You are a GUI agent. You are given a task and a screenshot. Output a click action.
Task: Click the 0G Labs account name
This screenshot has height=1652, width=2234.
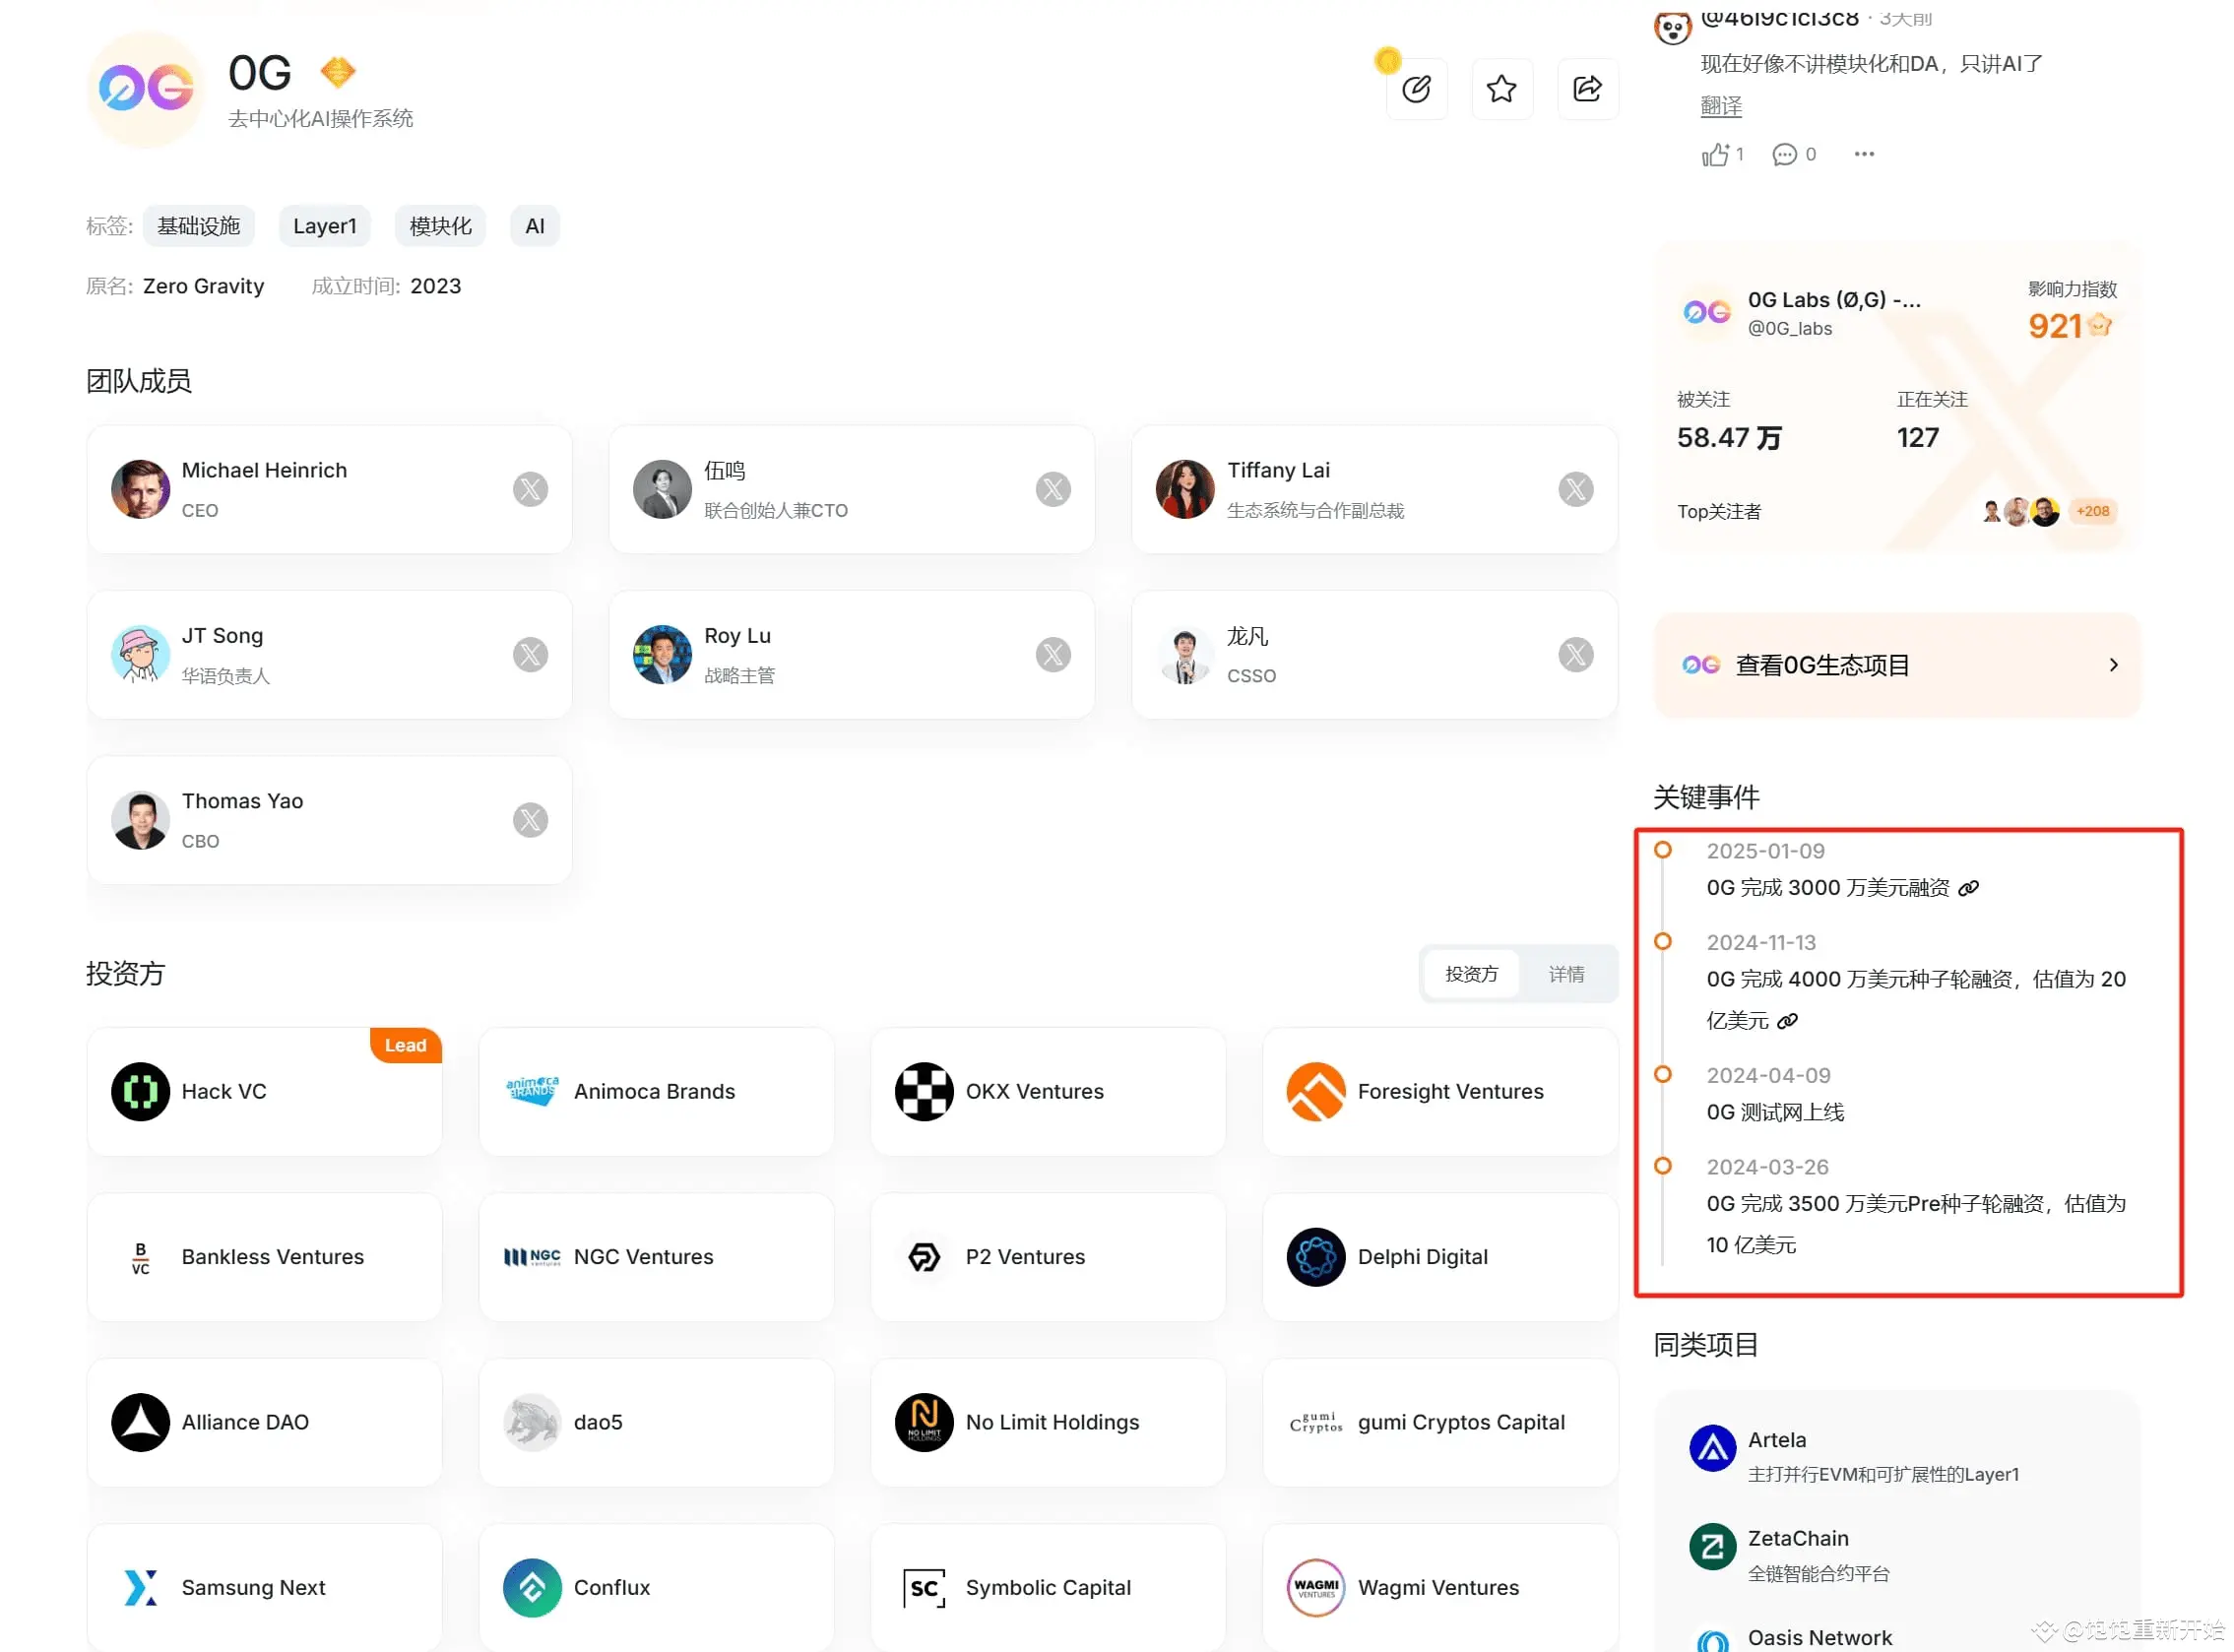click(1833, 300)
